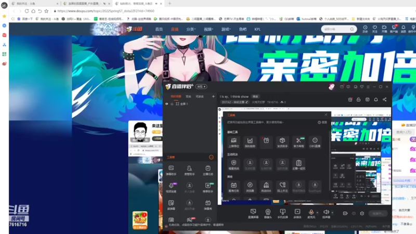This screenshot has height=234, width=416.
Task: Click the bookmark star in address bar
Action: (46, 11)
